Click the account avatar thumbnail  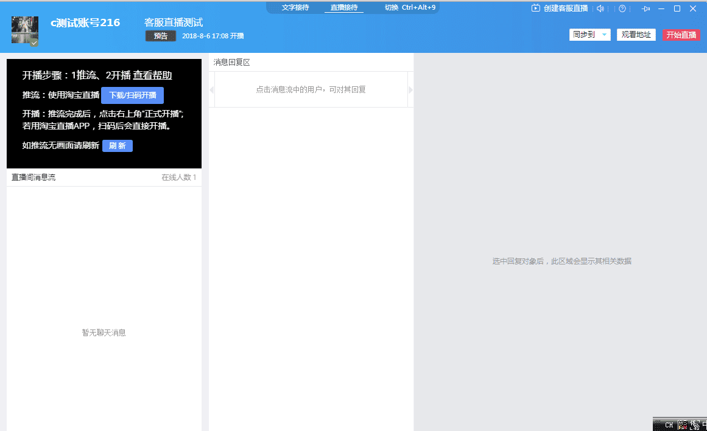pyautogui.click(x=25, y=30)
